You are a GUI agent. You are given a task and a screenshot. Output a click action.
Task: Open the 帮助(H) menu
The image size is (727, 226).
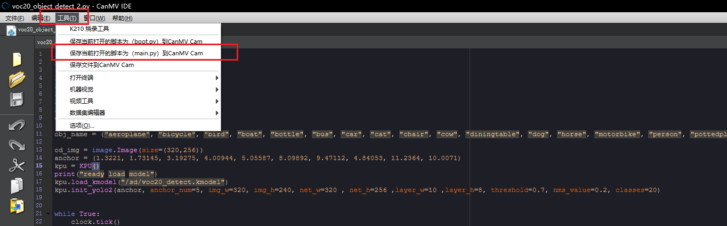[122, 18]
